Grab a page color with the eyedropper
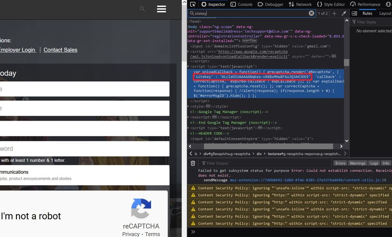Viewport: 392px width, 237px height. [344, 13]
